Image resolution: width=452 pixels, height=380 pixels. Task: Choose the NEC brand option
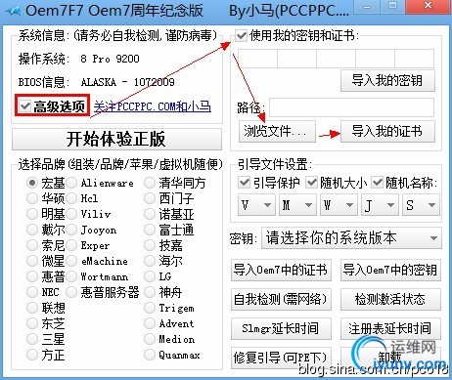(32, 292)
